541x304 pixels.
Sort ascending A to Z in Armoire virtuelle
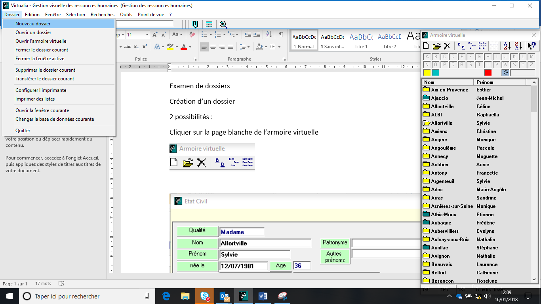point(507,46)
